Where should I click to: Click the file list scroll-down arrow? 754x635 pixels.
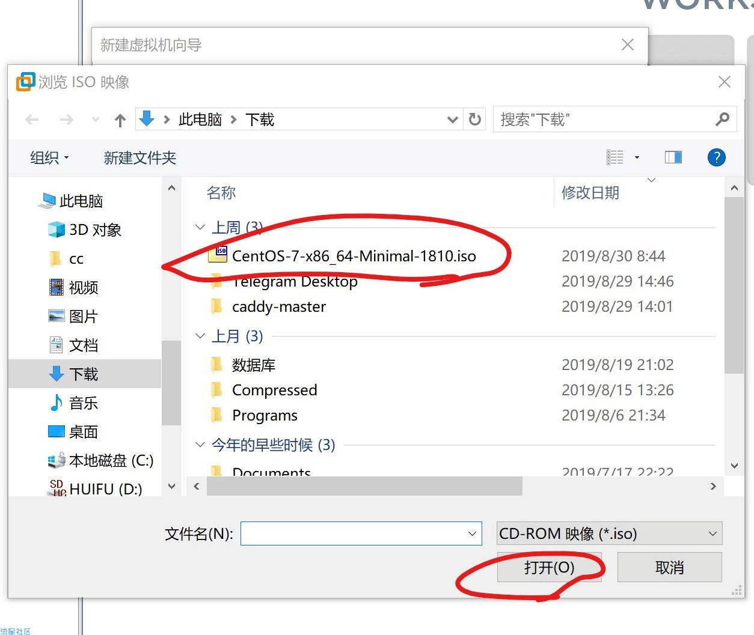734,466
